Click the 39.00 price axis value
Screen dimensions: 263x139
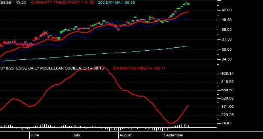(227, 30)
